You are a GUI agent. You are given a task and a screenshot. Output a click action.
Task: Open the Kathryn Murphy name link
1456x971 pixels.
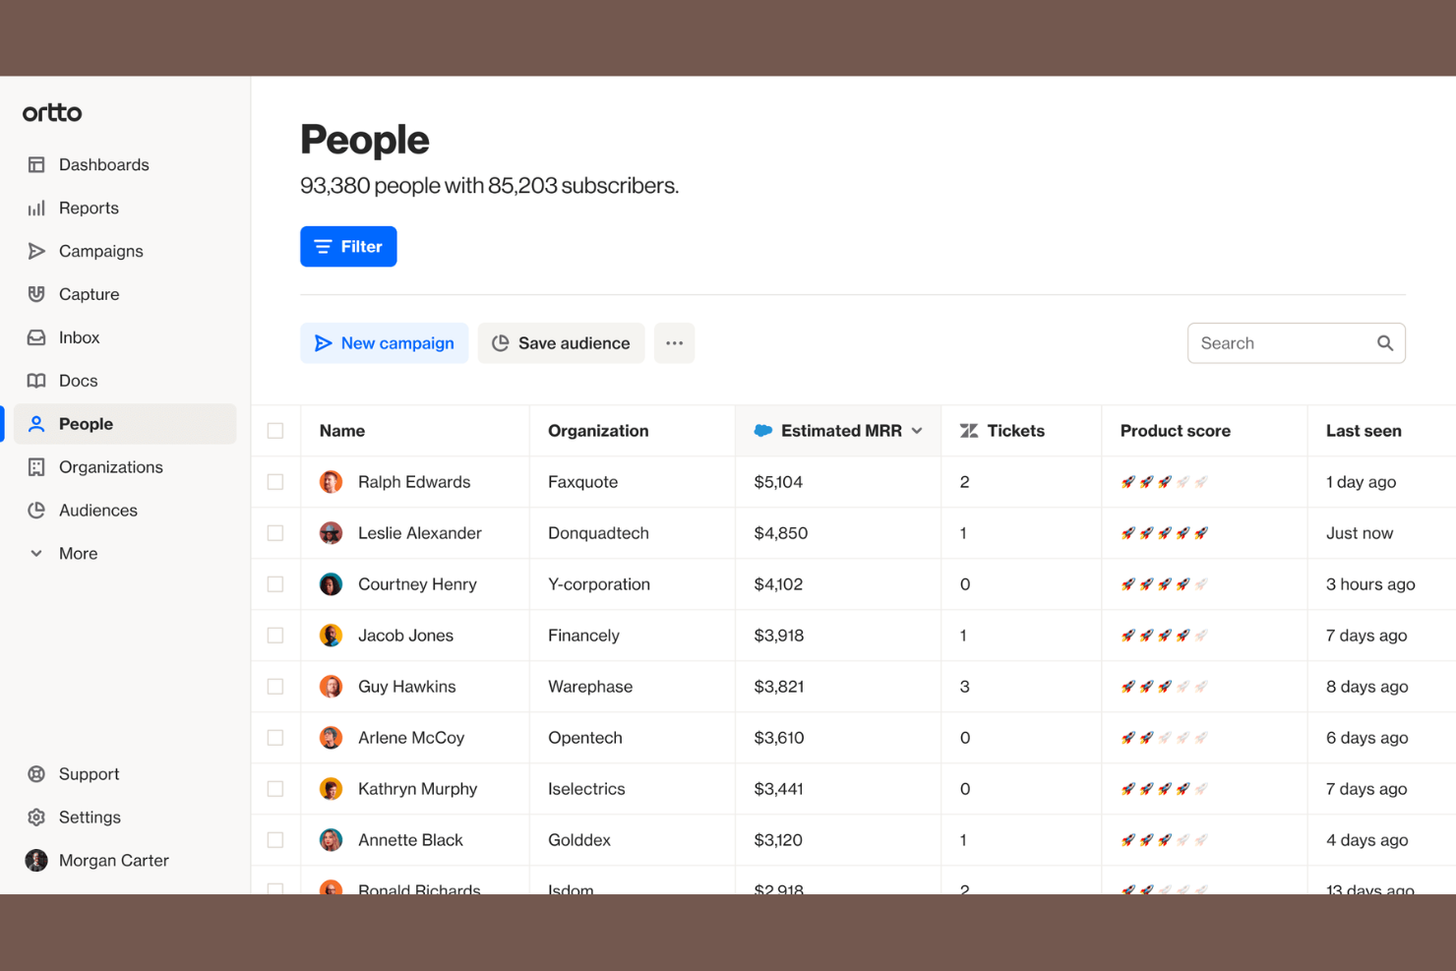tap(418, 789)
